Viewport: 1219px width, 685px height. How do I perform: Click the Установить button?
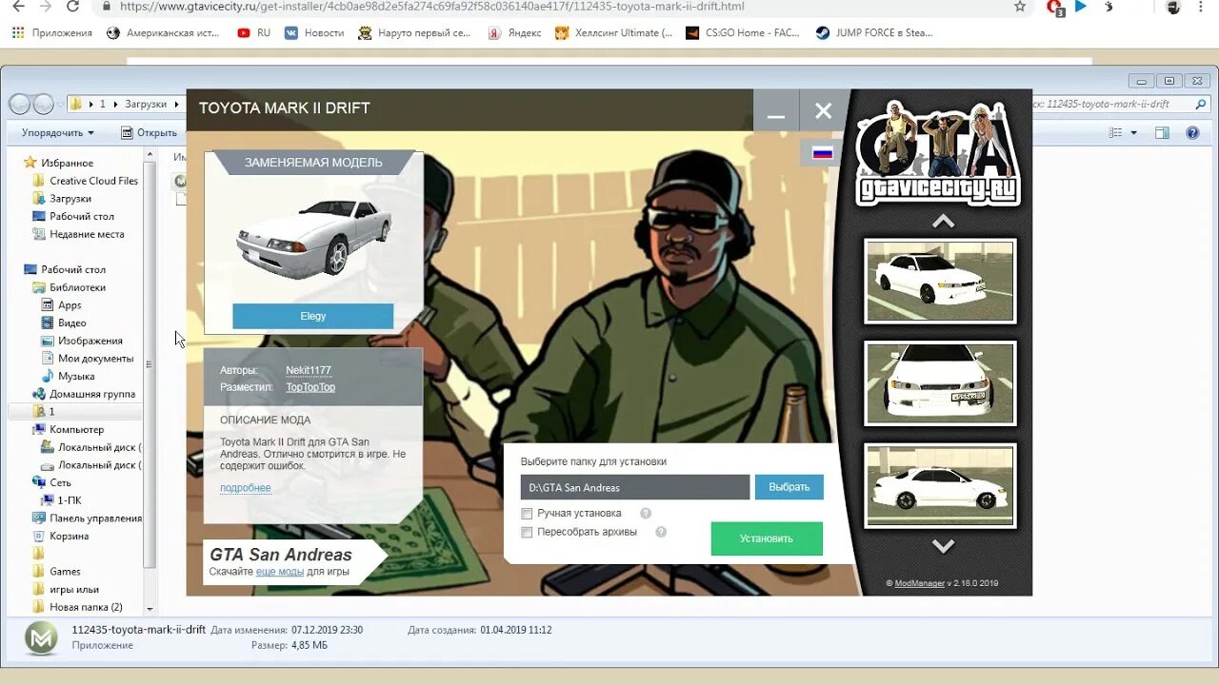pos(767,538)
